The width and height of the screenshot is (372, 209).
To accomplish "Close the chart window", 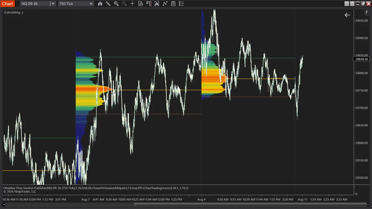I will point(368,4).
